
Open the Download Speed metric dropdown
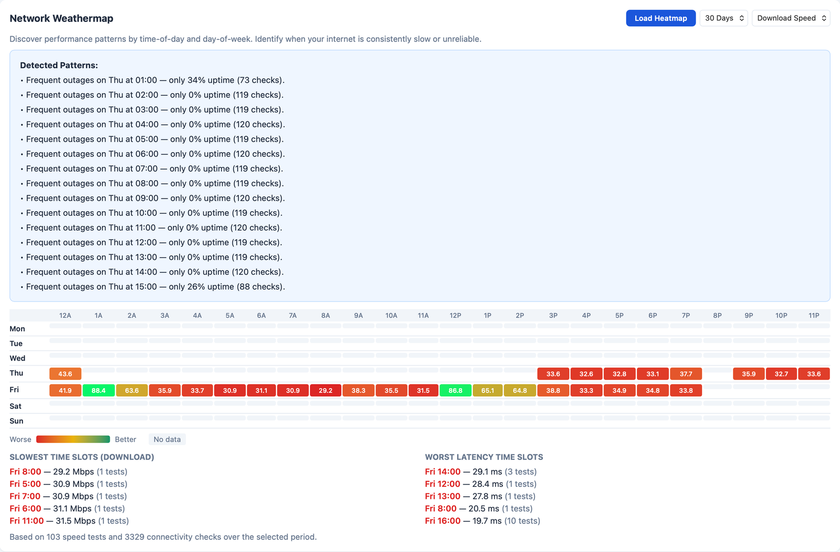tap(791, 18)
